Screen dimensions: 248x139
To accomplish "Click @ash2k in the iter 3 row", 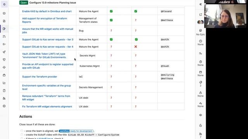I will tap(165, 39).
